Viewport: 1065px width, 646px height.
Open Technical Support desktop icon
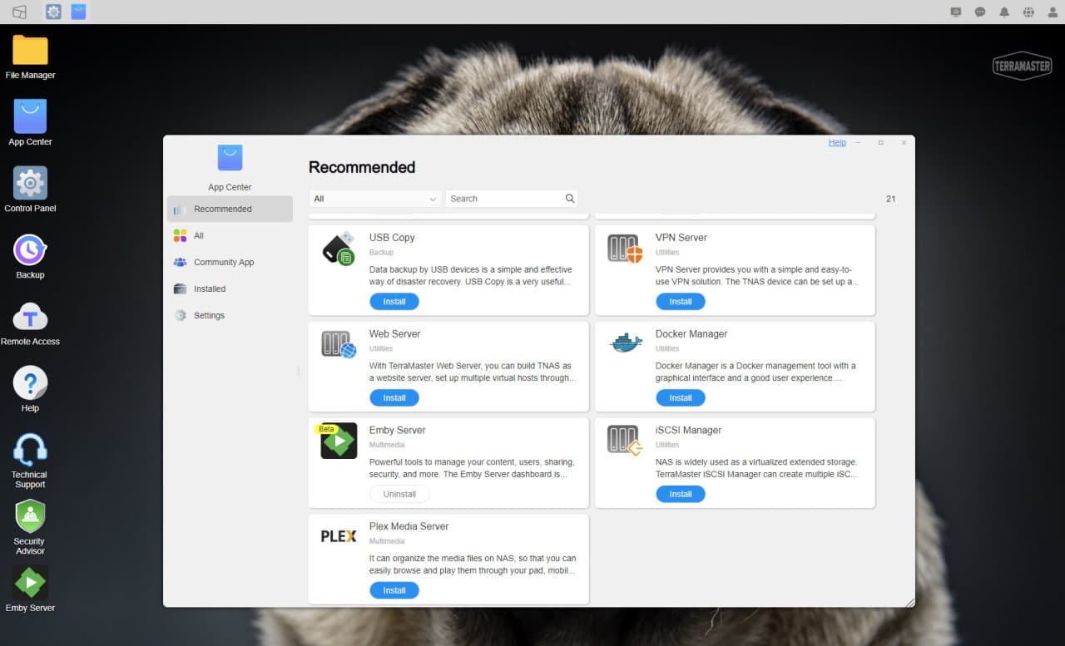30,451
